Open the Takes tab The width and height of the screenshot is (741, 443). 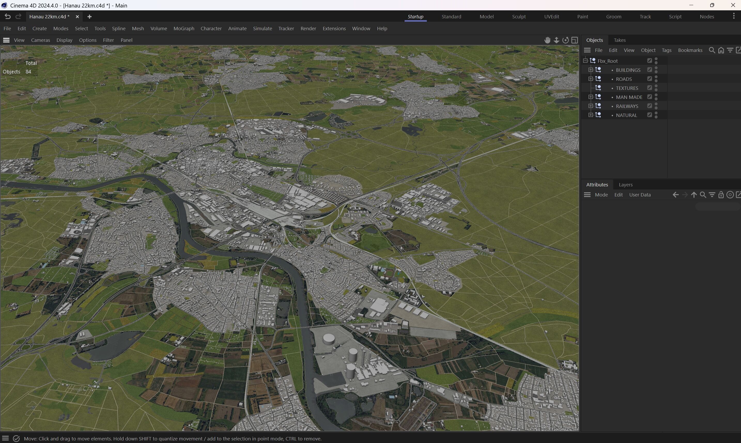coord(620,40)
